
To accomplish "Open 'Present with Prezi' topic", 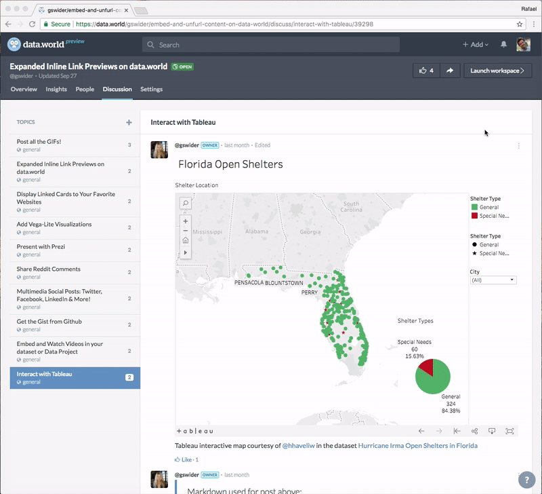I will point(75,250).
